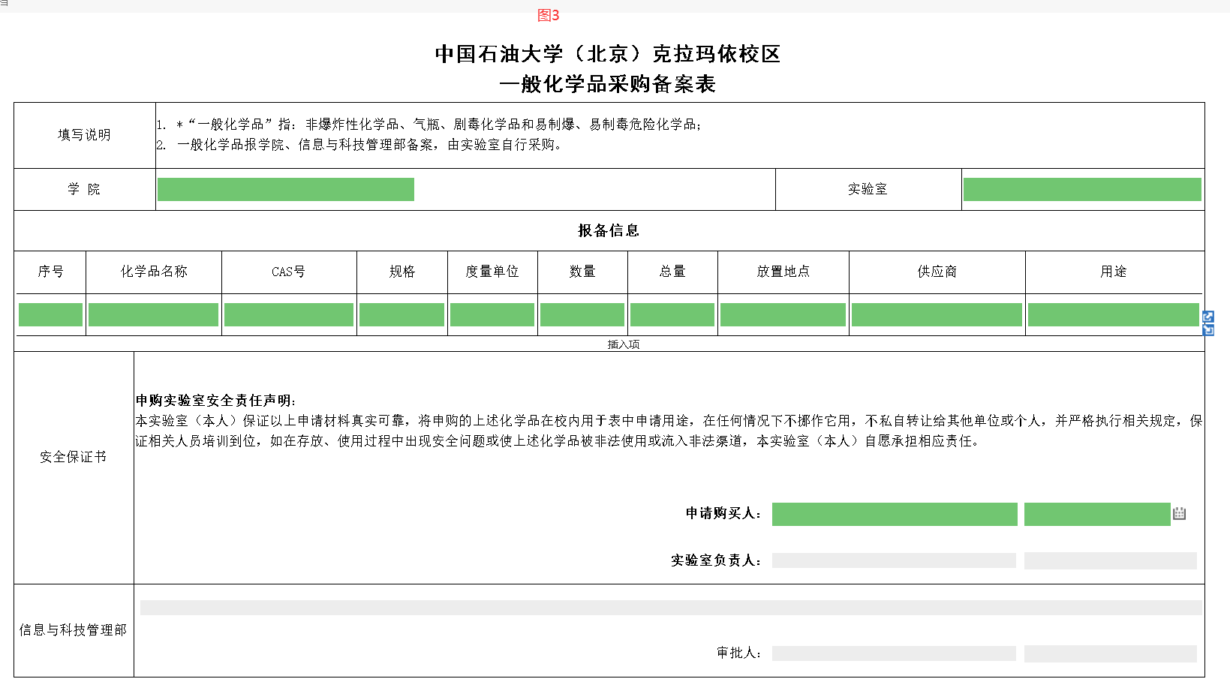Click the 用途 input cell
The height and width of the screenshot is (700, 1230).
click(1113, 315)
